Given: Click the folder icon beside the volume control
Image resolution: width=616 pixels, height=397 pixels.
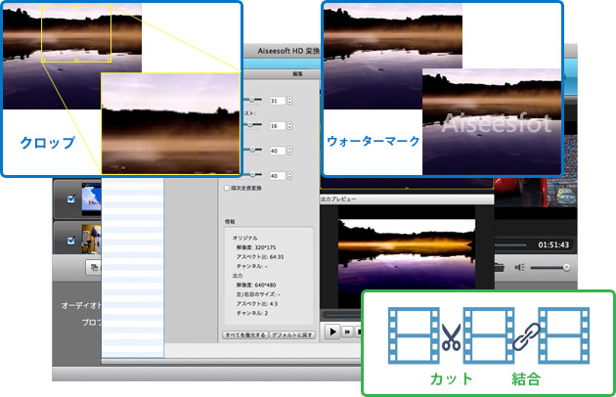Looking at the screenshot, I should 500,266.
